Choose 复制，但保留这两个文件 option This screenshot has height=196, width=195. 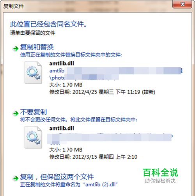(57, 177)
